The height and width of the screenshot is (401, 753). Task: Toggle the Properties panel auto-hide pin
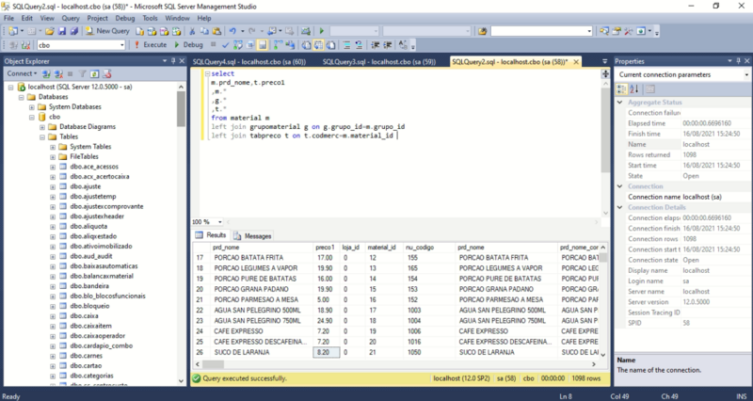[739, 61]
